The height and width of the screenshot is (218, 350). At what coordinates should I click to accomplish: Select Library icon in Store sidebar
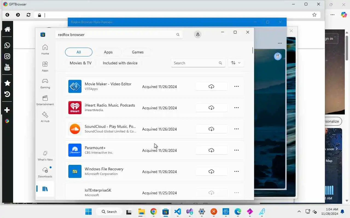click(45, 189)
